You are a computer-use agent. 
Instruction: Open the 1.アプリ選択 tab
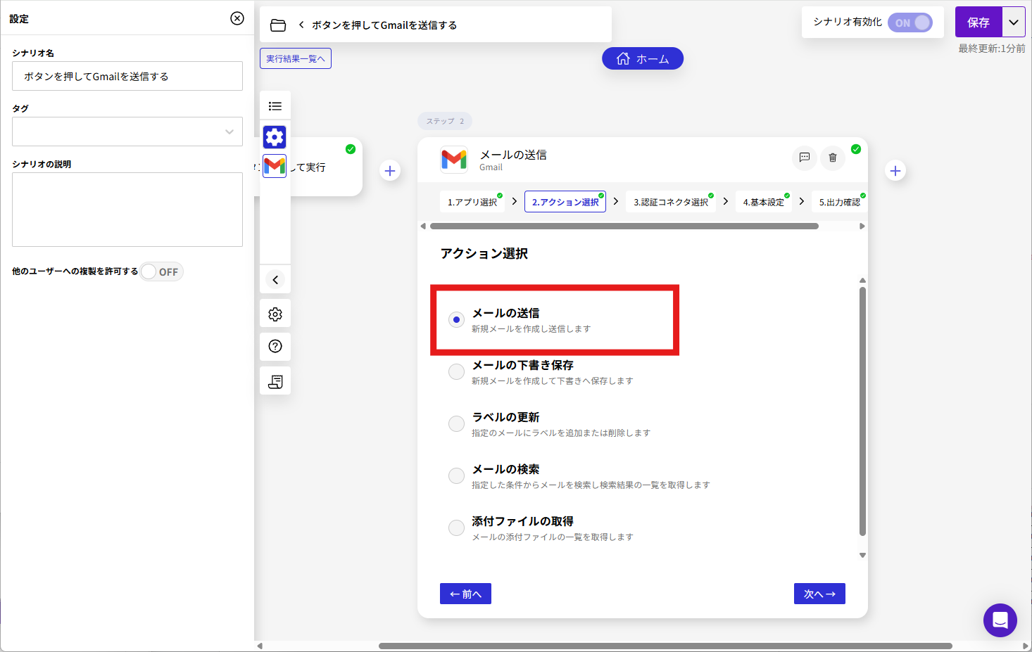472,202
